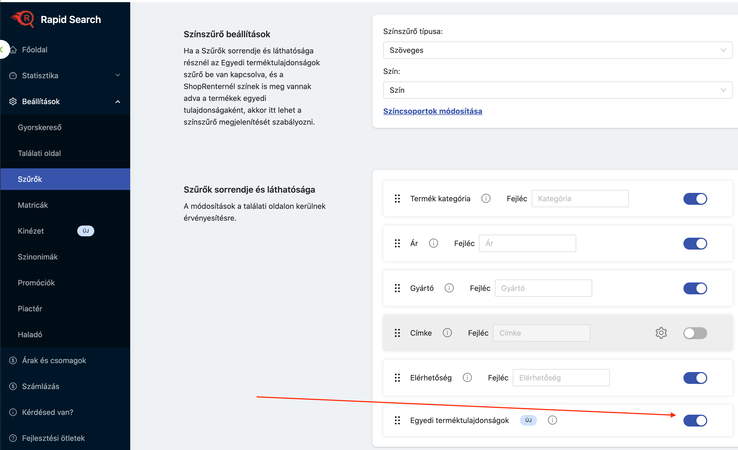Go to the Találati oldal menu item

[x=39, y=153]
